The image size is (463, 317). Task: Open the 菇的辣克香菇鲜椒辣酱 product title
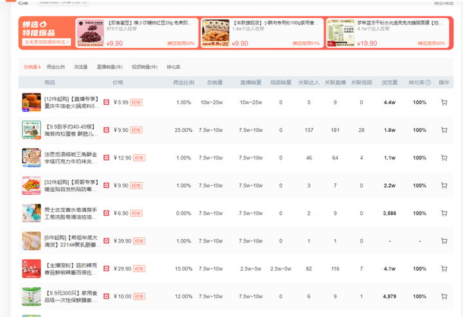click(x=71, y=269)
